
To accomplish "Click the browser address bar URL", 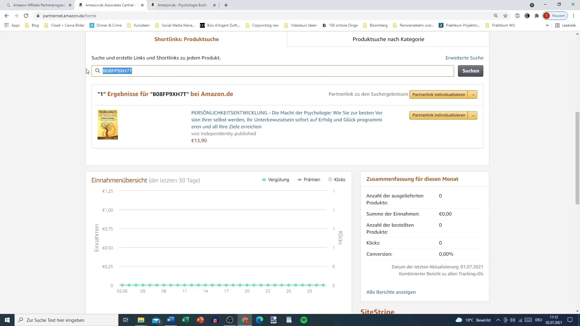I will [69, 16].
